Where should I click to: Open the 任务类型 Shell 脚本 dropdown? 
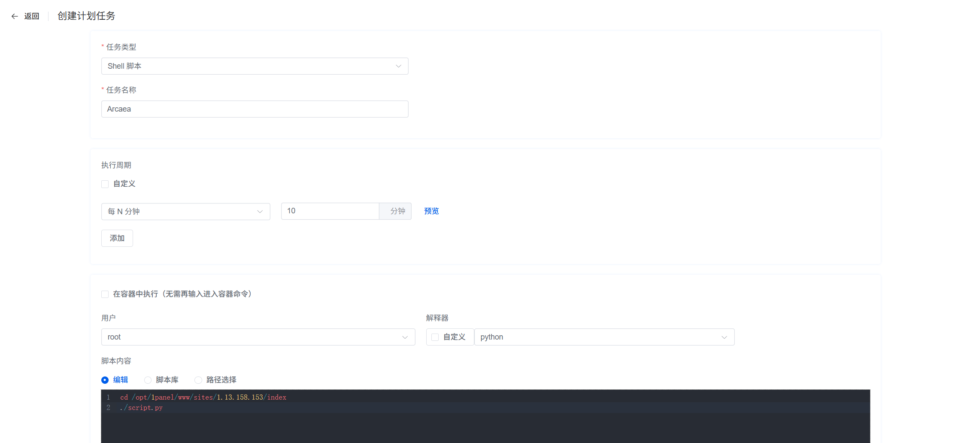[249, 66]
